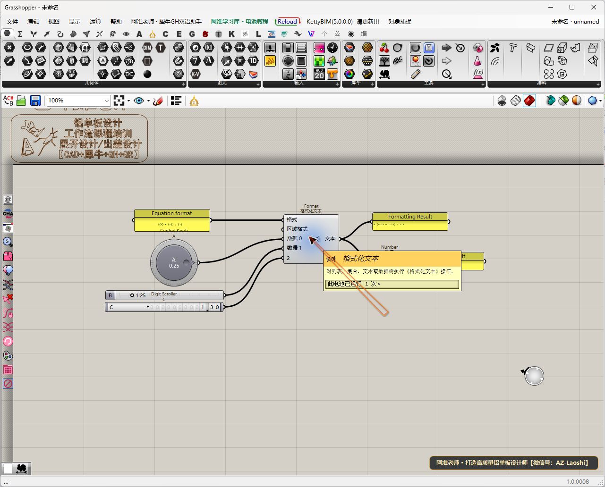Select the REC data recorder icon
Screen dimensions: 605x487
[x=415, y=60]
